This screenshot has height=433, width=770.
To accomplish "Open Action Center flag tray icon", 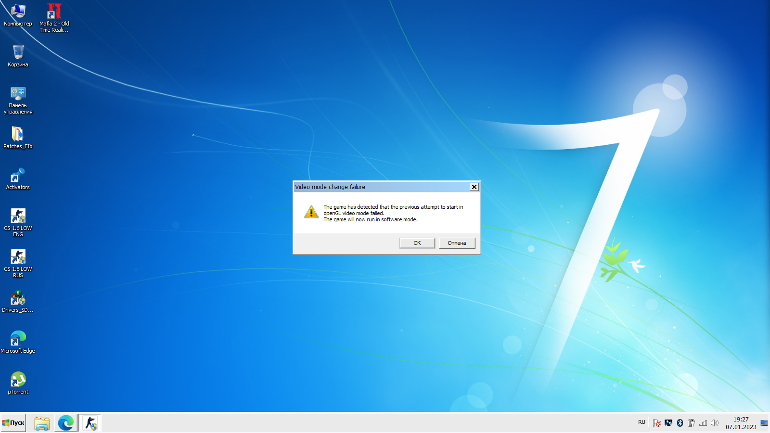I will point(657,423).
